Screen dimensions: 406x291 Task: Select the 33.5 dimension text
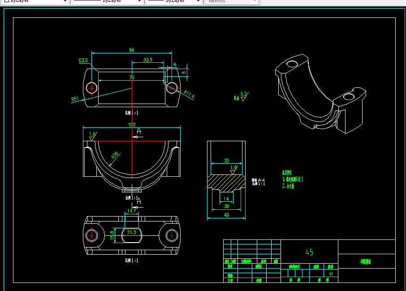point(147,60)
